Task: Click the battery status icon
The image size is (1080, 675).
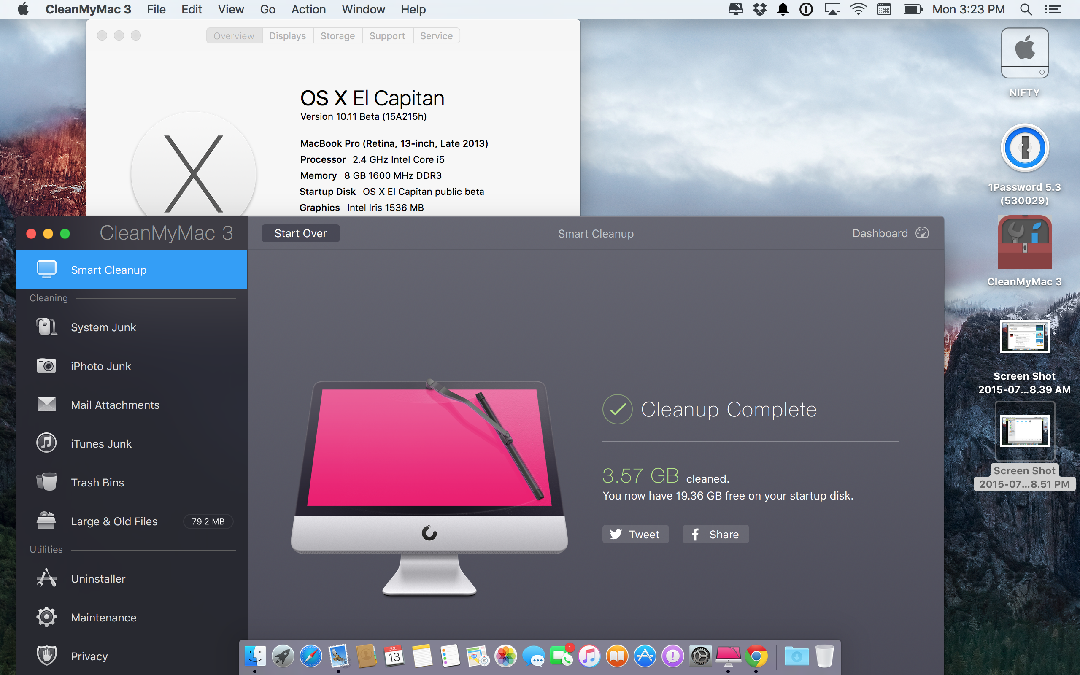Action: (x=913, y=9)
